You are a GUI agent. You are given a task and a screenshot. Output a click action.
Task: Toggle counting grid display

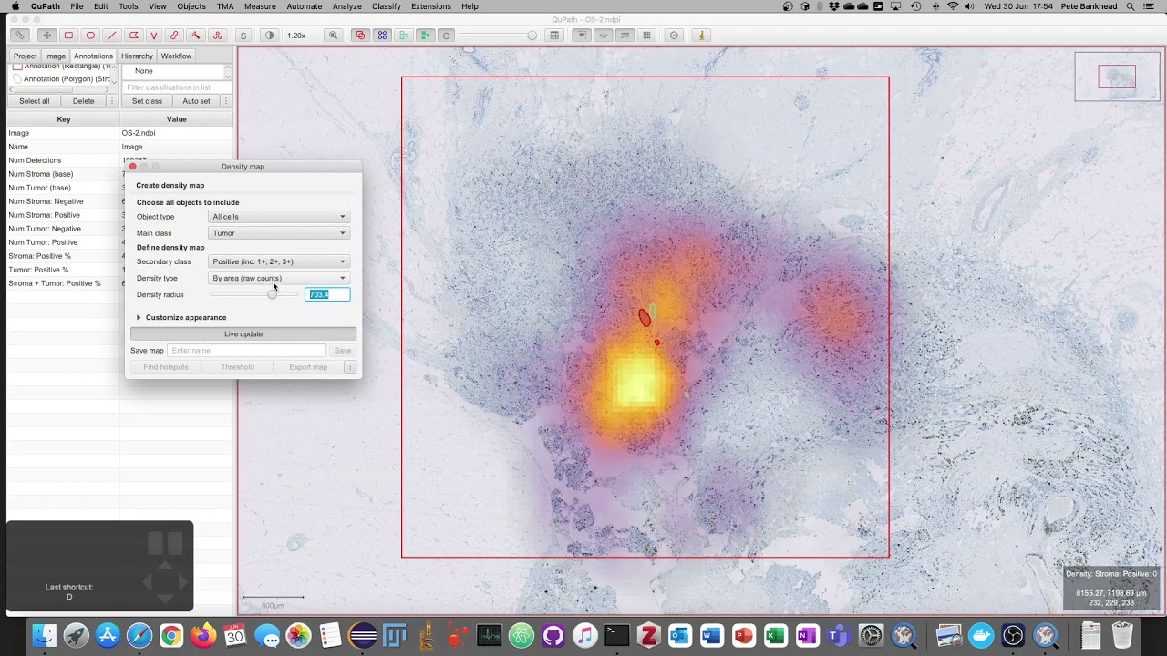point(647,36)
